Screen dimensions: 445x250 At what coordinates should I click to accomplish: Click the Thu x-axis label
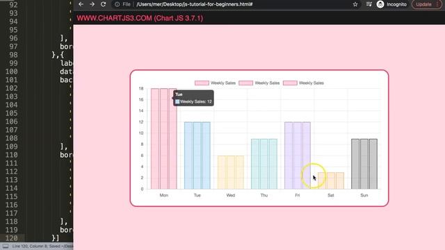pos(264,195)
